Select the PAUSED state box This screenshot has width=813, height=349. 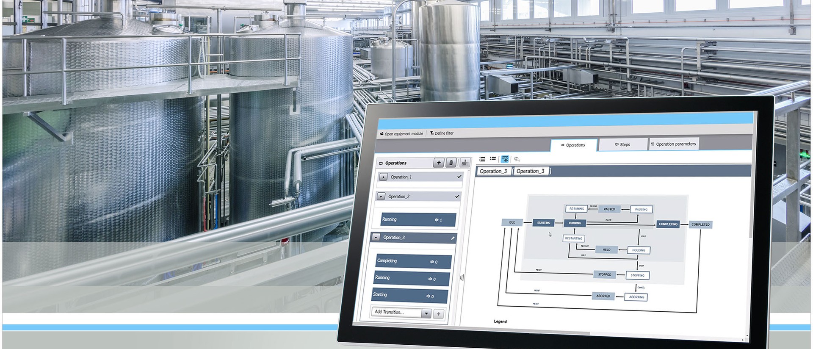609,209
